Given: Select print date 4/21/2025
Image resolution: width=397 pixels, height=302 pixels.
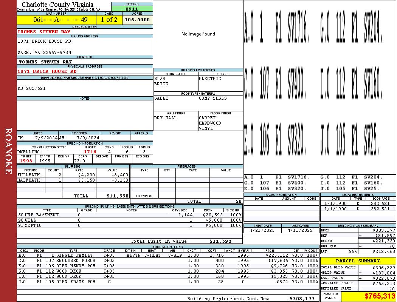Looking at the screenshot, I should click(262, 231).
